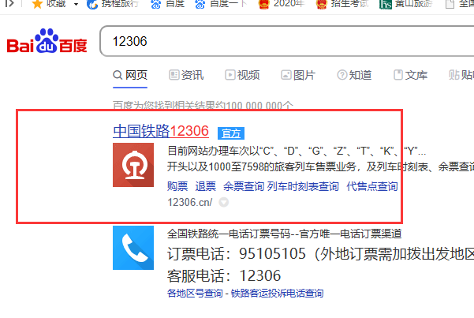Open the 铁路客运投诉电话查询 link

(277, 294)
